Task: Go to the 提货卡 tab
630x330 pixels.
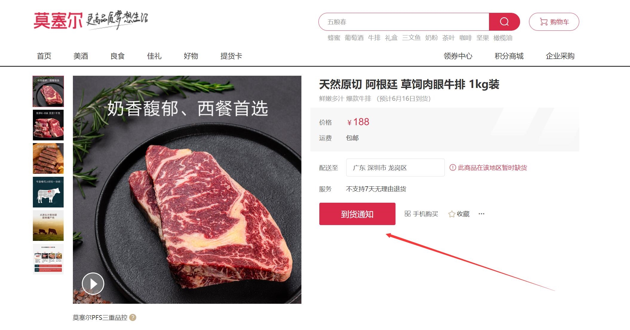Action: click(x=231, y=56)
